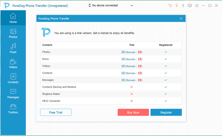Viewport: 222px width, 136px height.
Task: Click the Register button
Action: tap(166, 112)
